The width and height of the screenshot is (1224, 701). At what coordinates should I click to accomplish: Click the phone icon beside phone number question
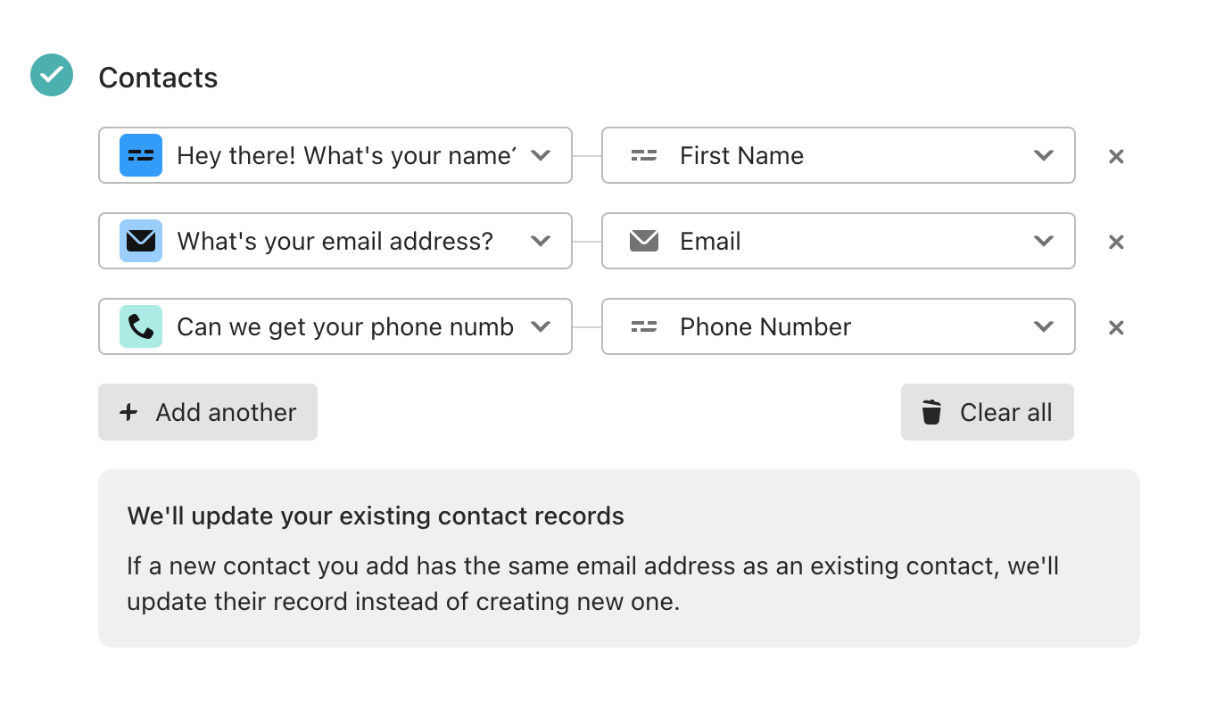coord(141,326)
